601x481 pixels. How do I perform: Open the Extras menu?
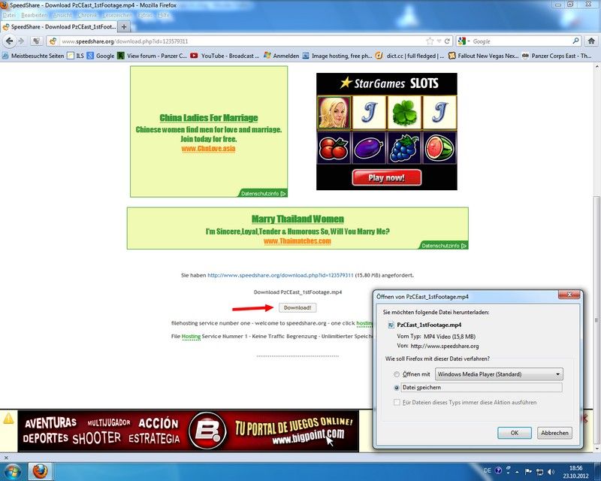[x=145, y=15]
